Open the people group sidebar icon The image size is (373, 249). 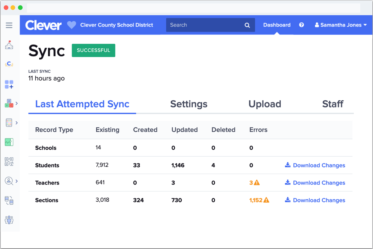click(x=9, y=220)
